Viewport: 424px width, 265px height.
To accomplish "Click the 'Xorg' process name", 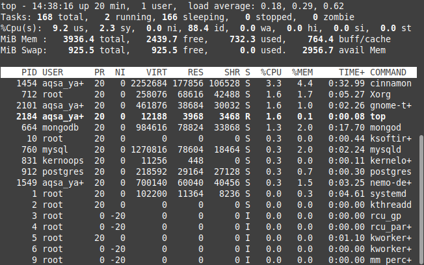I will [380, 95].
